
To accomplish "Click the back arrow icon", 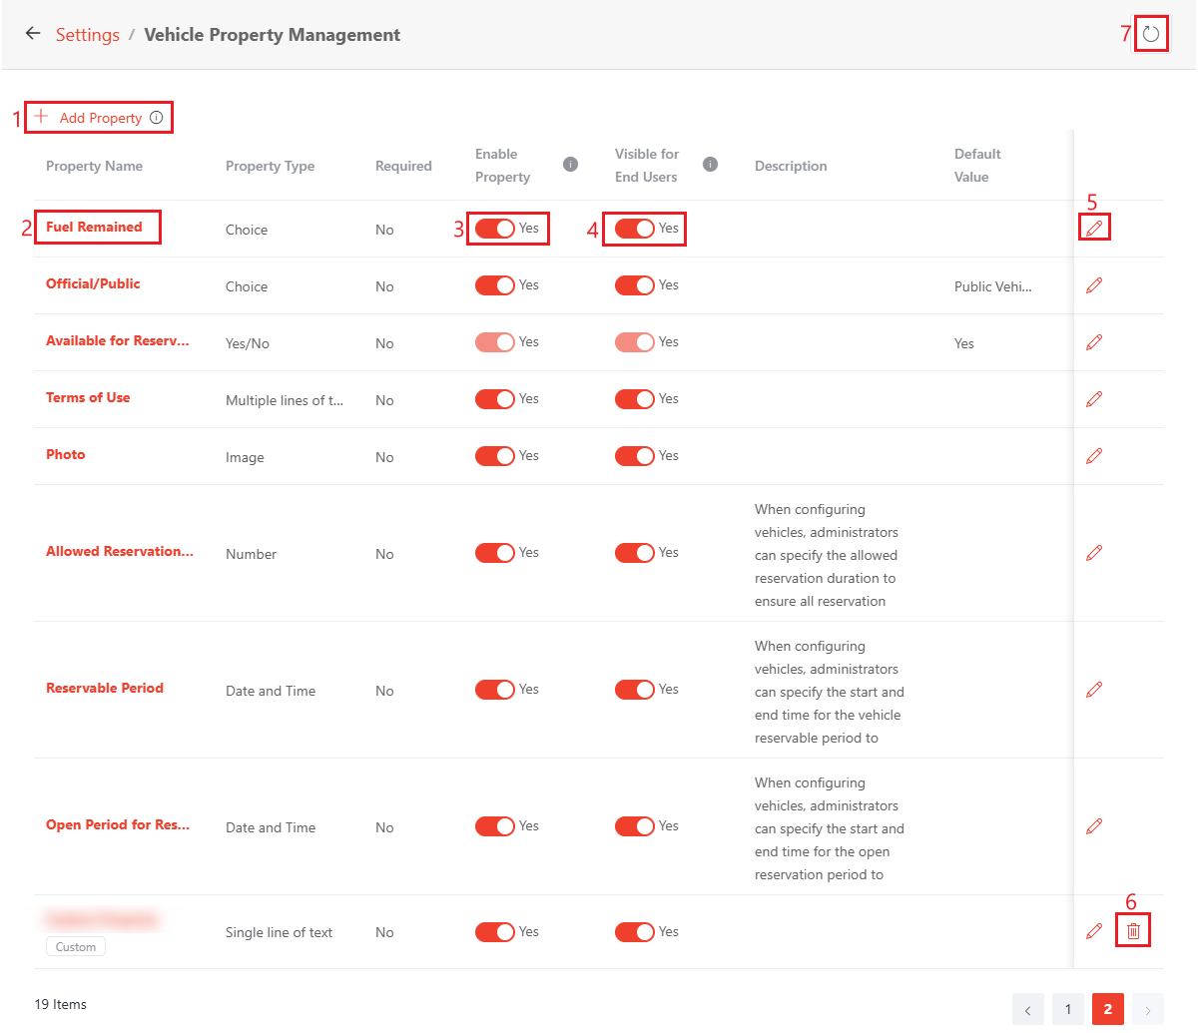I will (x=33, y=34).
